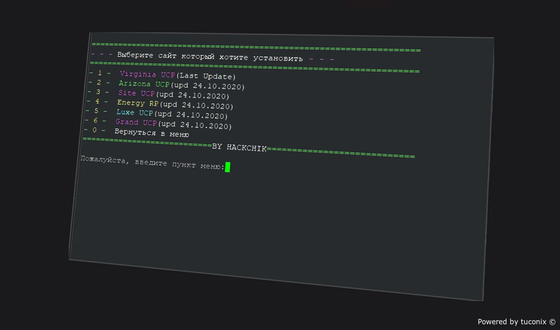Click the "Вернуться в меню" option

click(x=151, y=133)
